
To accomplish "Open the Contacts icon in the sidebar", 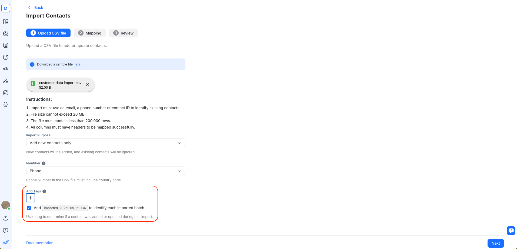I will pyautogui.click(x=6, y=45).
